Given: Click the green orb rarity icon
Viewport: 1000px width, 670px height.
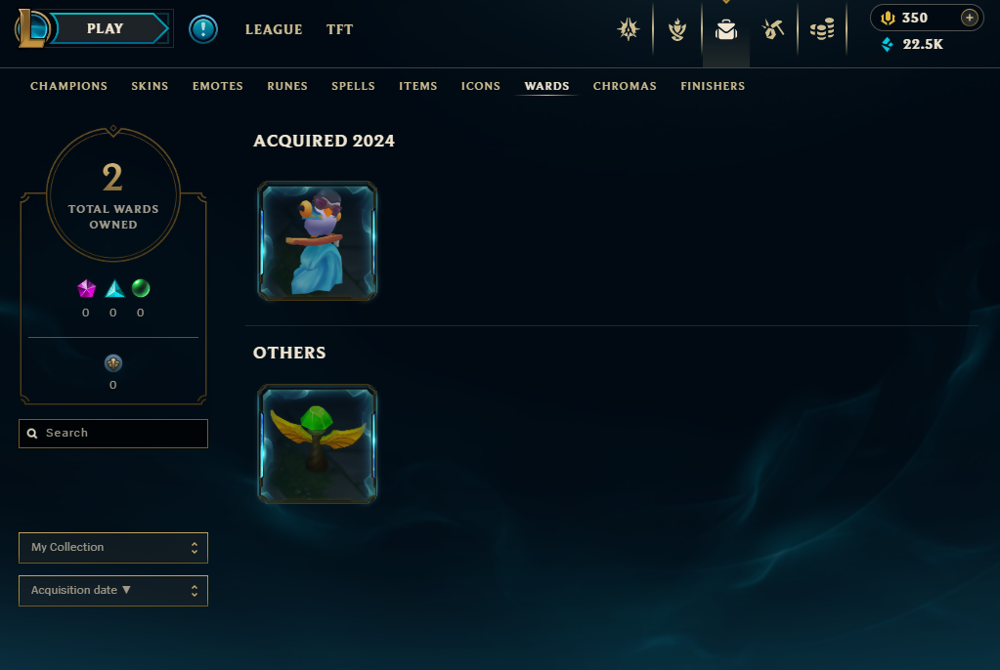Looking at the screenshot, I should click(141, 289).
